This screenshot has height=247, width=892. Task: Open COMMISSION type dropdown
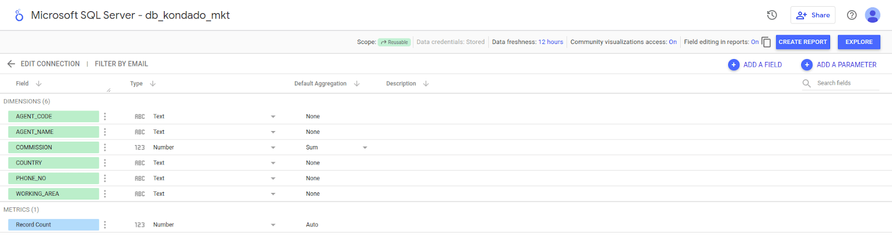pos(273,148)
